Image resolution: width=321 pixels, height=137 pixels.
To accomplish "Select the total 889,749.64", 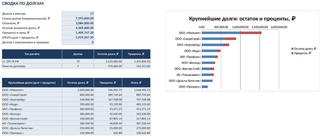I will coord(136,95).
